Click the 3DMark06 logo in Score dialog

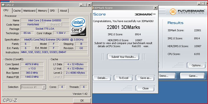tap(145, 14)
